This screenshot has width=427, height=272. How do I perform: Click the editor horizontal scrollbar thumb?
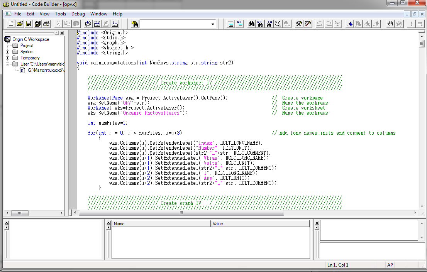(x=181, y=213)
